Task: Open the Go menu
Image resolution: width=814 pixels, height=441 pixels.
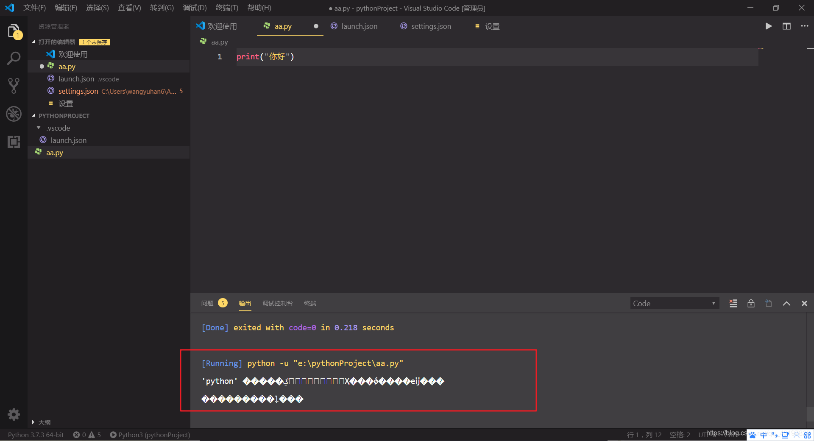Action: (x=162, y=8)
